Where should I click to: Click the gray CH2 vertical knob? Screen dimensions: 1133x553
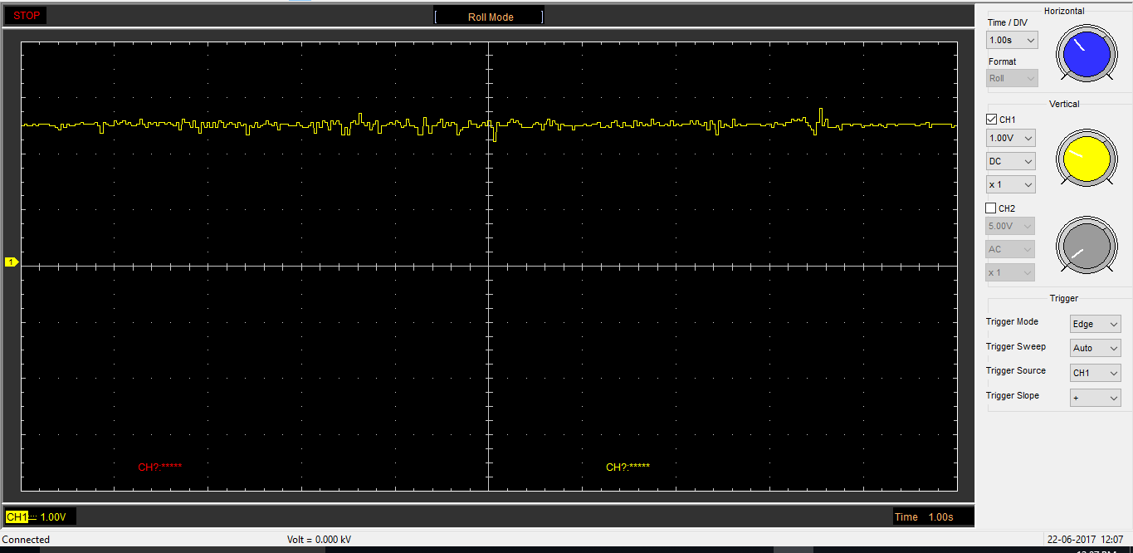click(x=1087, y=245)
